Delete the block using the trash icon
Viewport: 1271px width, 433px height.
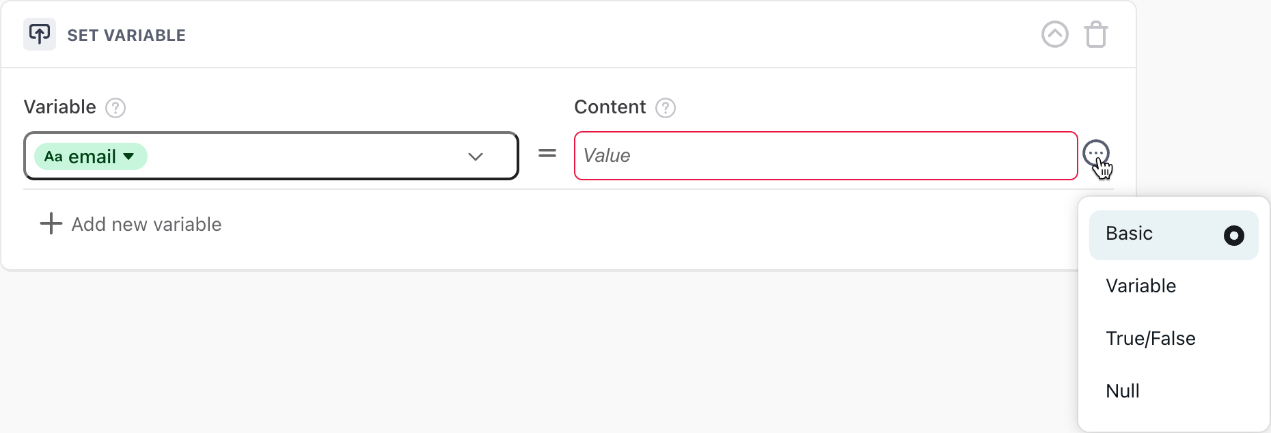point(1097,34)
